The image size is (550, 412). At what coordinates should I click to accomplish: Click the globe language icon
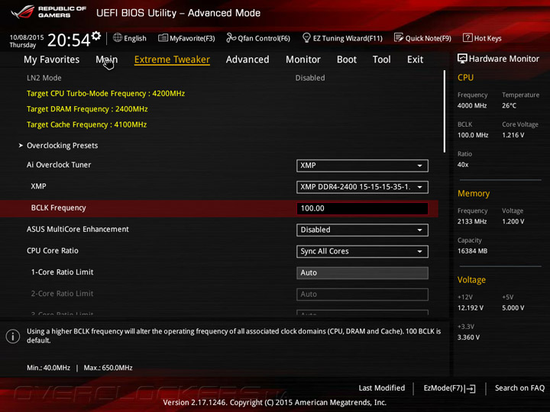tap(118, 37)
